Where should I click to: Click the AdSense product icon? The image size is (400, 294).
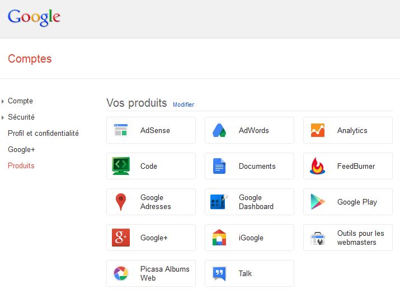[121, 130]
